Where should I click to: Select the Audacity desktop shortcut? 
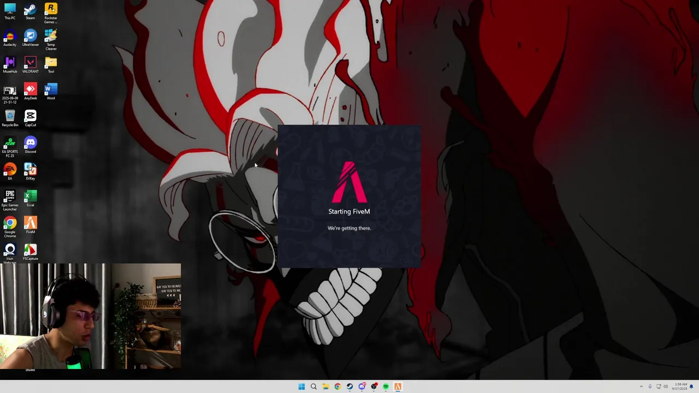[x=10, y=38]
